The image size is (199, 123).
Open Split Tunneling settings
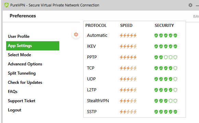pos(22,73)
